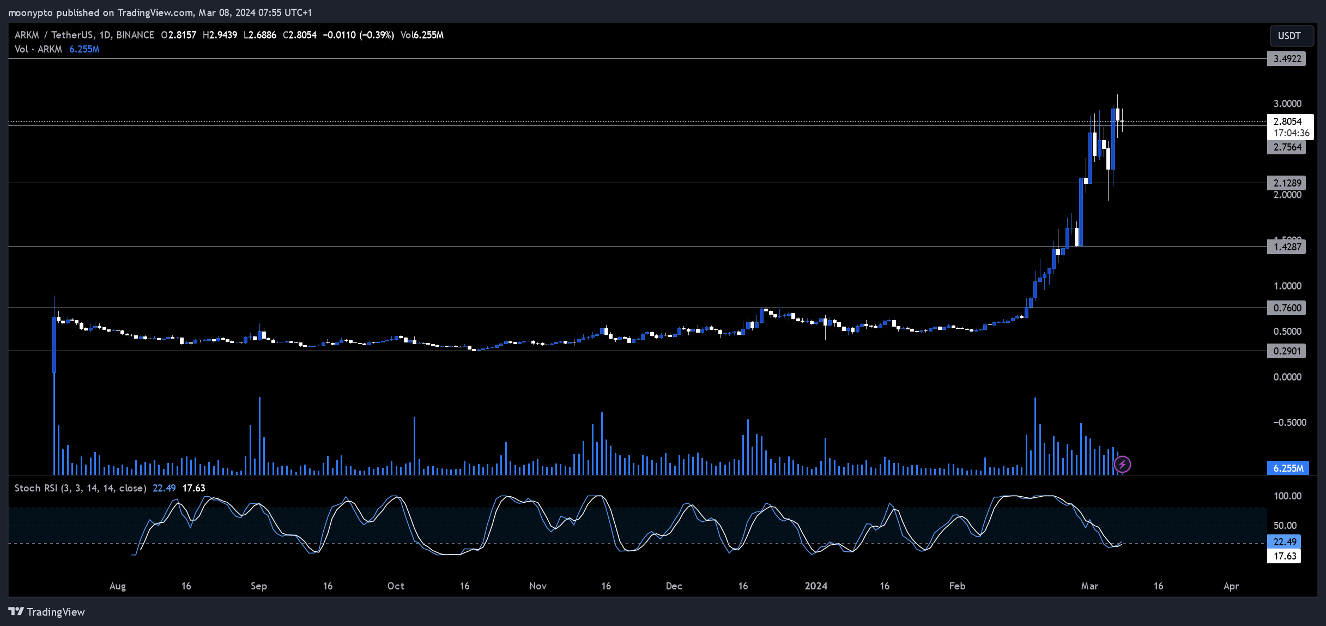
Task: Click the 50.00 Stoch RSI scale tick
Action: pos(1285,526)
